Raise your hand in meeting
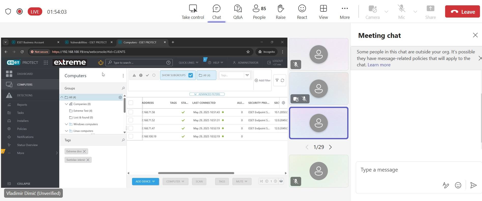The width and height of the screenshot is (482, 201). click(281, 12)
